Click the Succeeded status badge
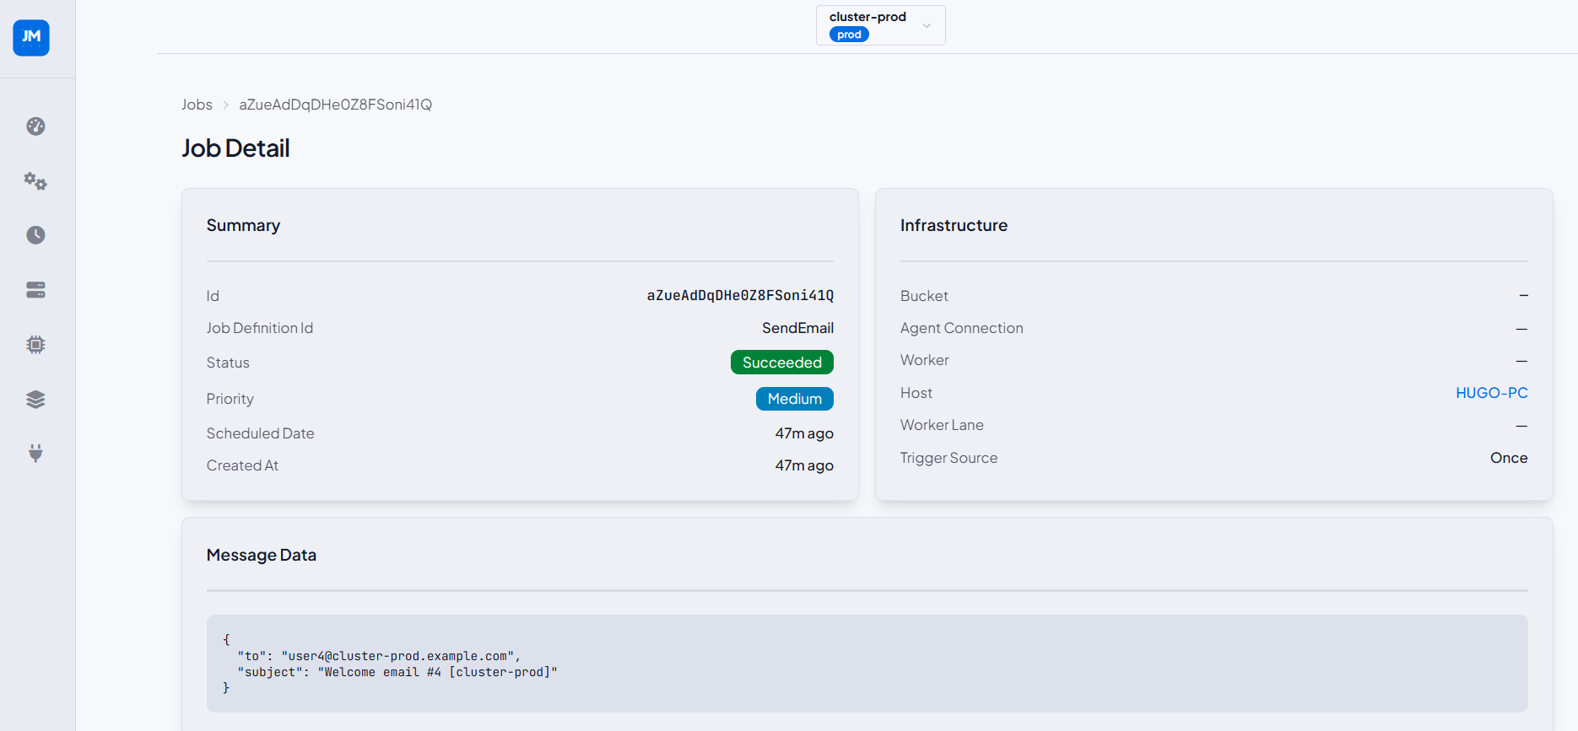This screenshot has height=731, width=1578. [x=781, y=363]
